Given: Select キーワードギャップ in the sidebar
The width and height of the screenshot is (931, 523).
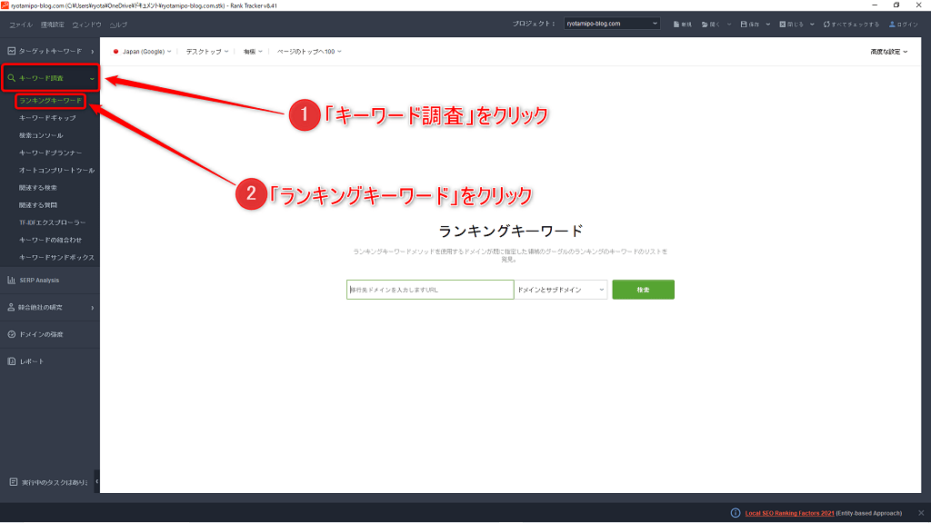Looking at the screenshot, I should pos(47,118).
